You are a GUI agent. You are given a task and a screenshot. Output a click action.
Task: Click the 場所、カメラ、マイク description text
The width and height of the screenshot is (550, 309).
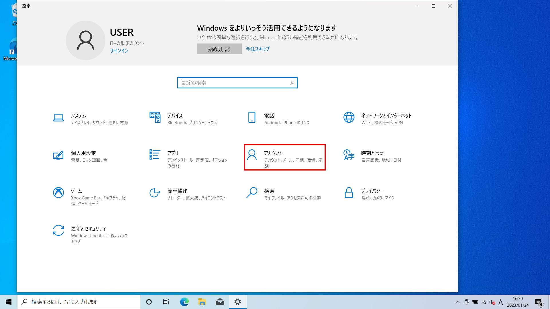click(378, 198)
